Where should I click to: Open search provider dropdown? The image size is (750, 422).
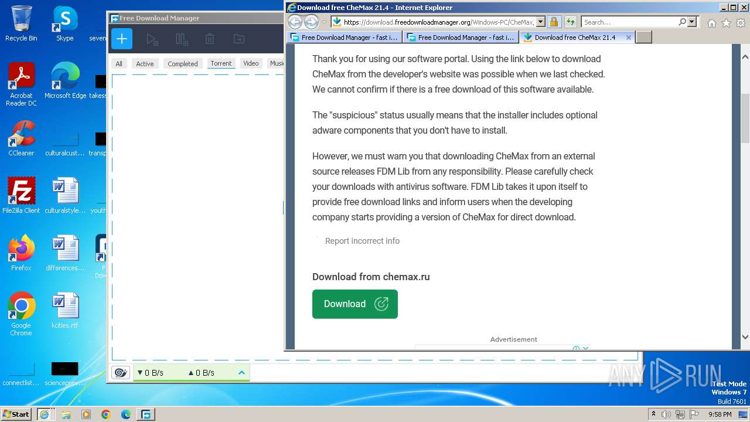(x=692, y=22)
